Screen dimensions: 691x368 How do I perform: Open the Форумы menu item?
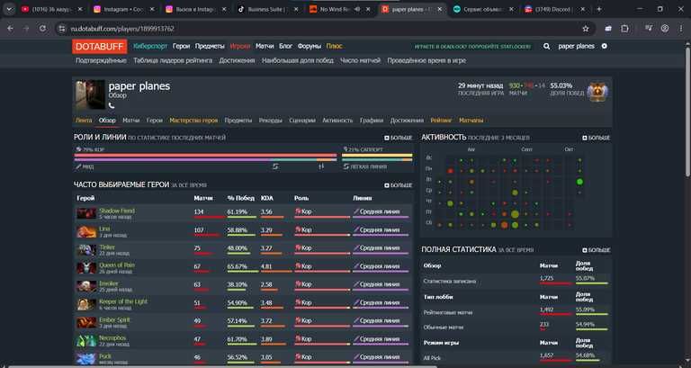coord(310,46)
